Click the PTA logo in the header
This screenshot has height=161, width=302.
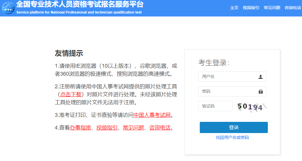point(8,8)
